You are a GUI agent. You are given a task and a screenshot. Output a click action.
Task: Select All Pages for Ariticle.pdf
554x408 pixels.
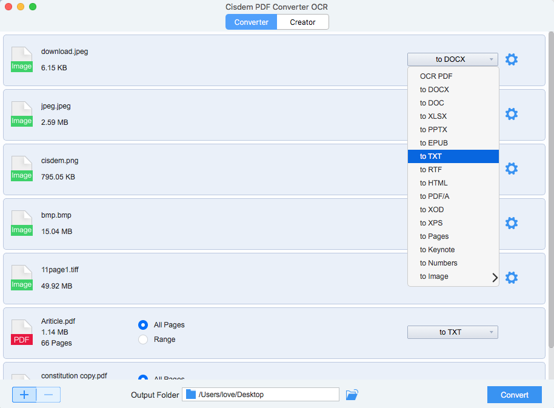point(143,324)
